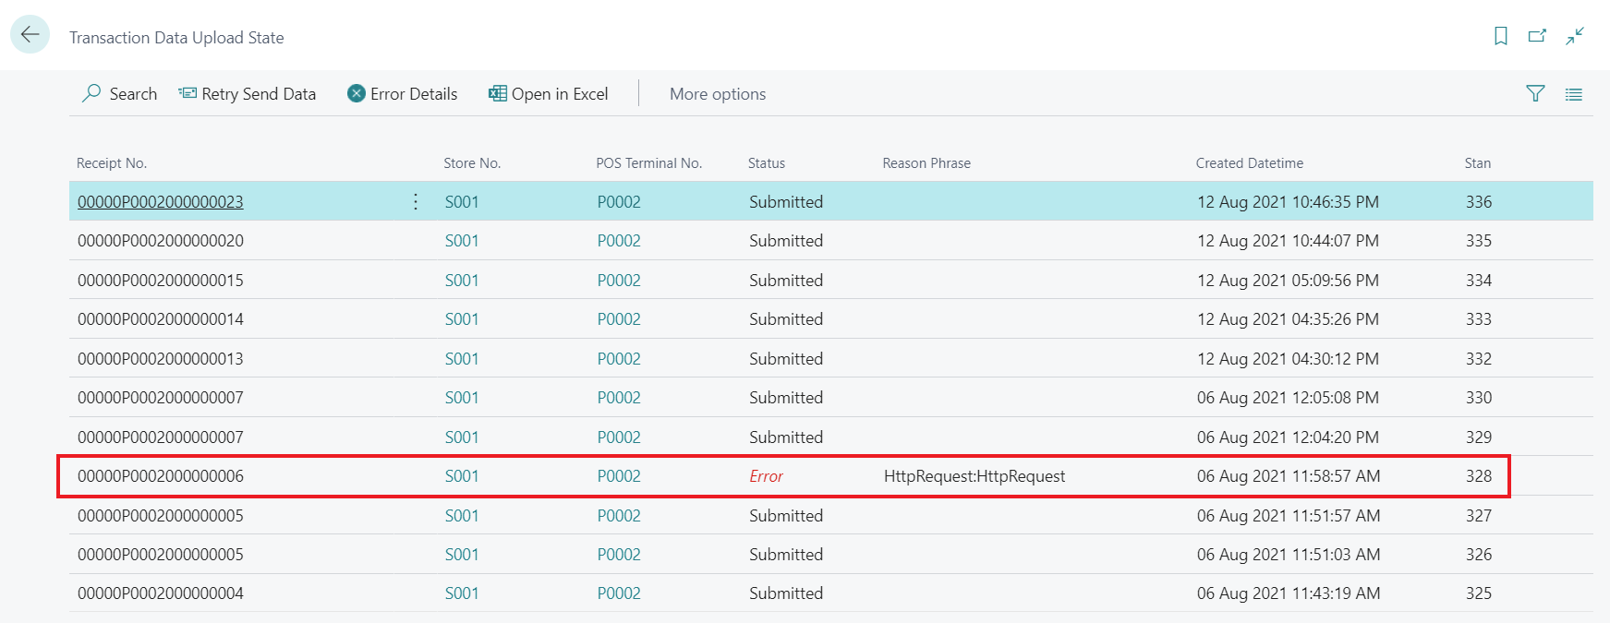Click the back arrow button
Image resolution: width=1610 pixels, height=623 pixels.
30,35
